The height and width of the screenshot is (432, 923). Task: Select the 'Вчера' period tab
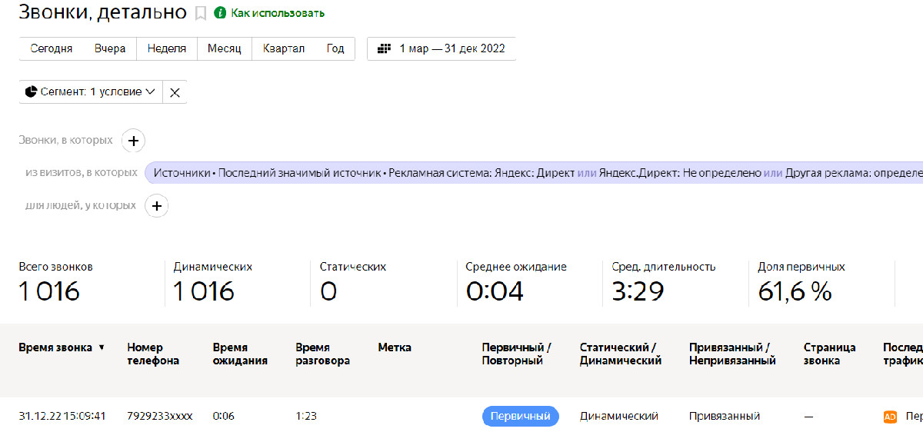(110, 48)
